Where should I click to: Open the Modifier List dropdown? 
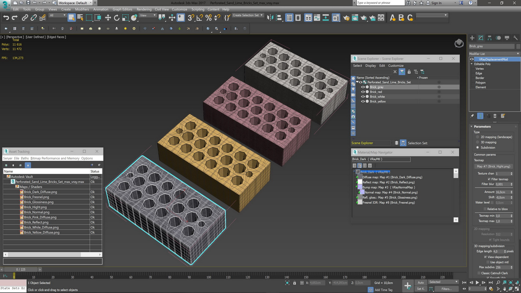494,54
